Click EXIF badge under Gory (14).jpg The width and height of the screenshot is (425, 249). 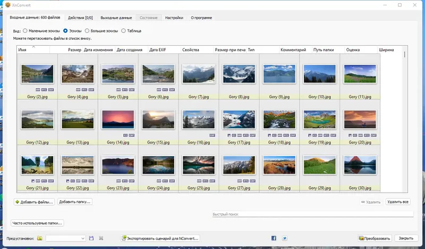click(132, 135)
